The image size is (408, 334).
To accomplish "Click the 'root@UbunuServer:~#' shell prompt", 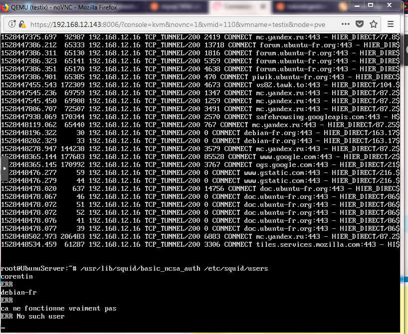I will 39,269.
